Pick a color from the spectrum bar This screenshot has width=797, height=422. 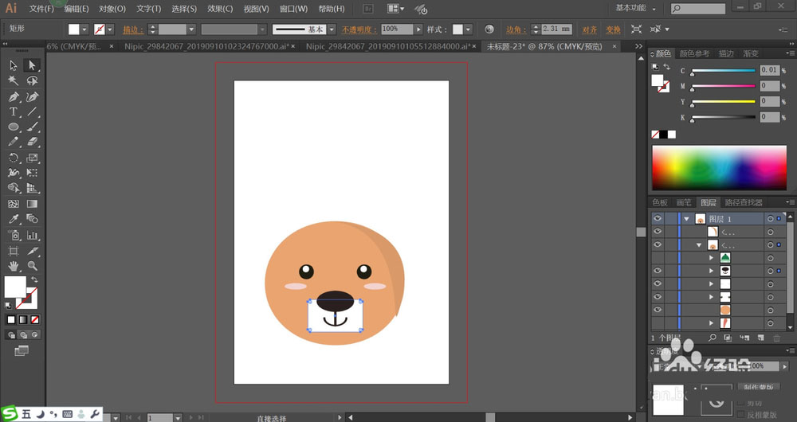pos(721,167)
